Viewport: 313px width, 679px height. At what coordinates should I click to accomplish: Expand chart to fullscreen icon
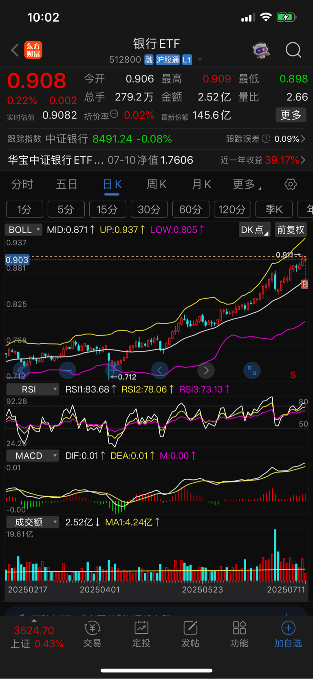[252, 370]
